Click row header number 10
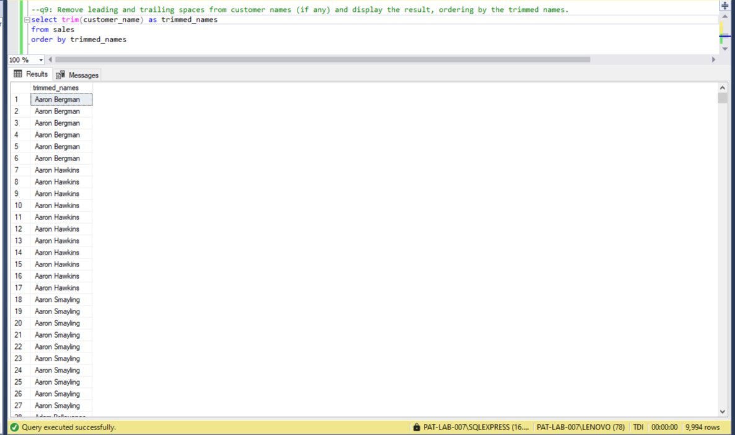 click(x=20, y=205)
